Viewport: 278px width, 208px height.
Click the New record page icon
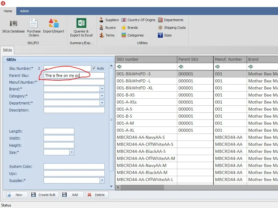[9, 195]
